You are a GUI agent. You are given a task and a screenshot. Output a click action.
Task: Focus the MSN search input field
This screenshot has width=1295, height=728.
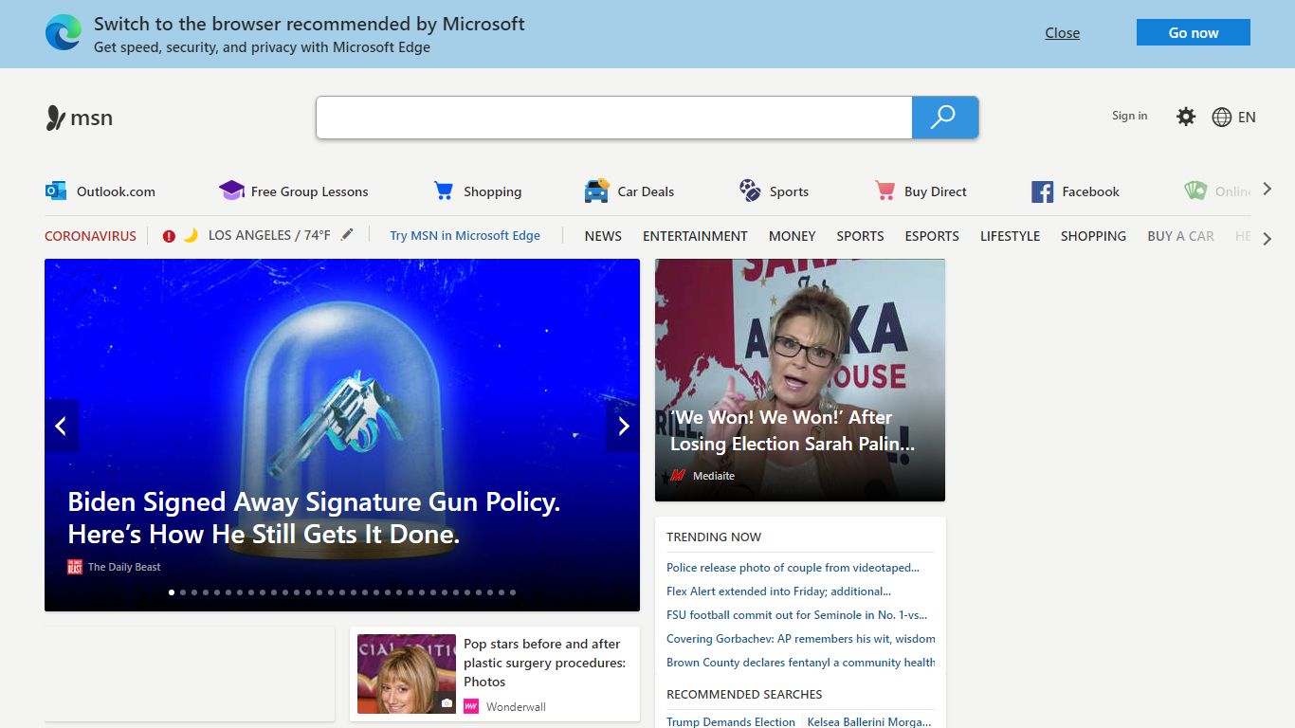coord(614,118)
